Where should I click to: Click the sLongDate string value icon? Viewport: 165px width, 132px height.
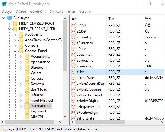(74, 77)
